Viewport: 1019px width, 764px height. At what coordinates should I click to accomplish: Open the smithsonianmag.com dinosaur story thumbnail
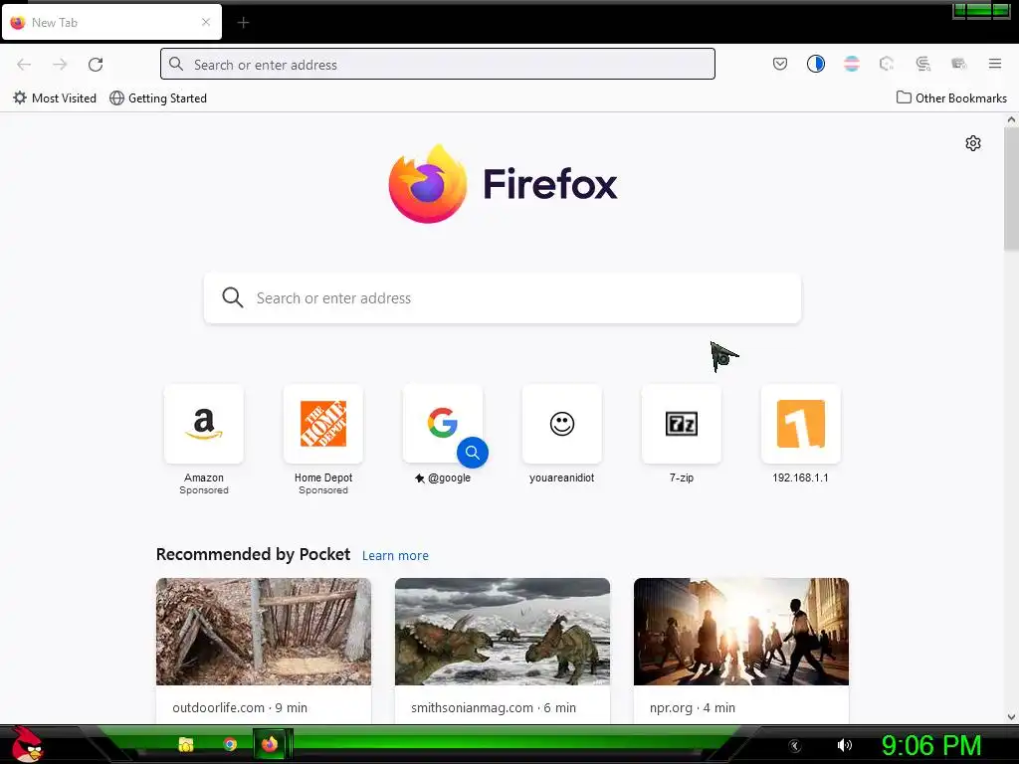click(x=503, y=632)
